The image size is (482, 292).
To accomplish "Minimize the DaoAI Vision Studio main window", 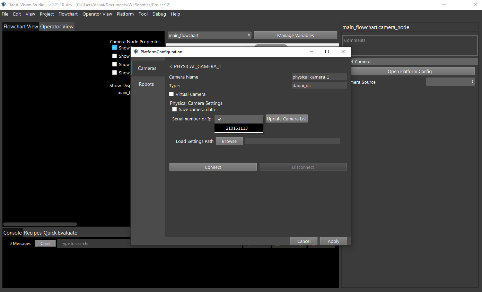I will click(444, 4).
